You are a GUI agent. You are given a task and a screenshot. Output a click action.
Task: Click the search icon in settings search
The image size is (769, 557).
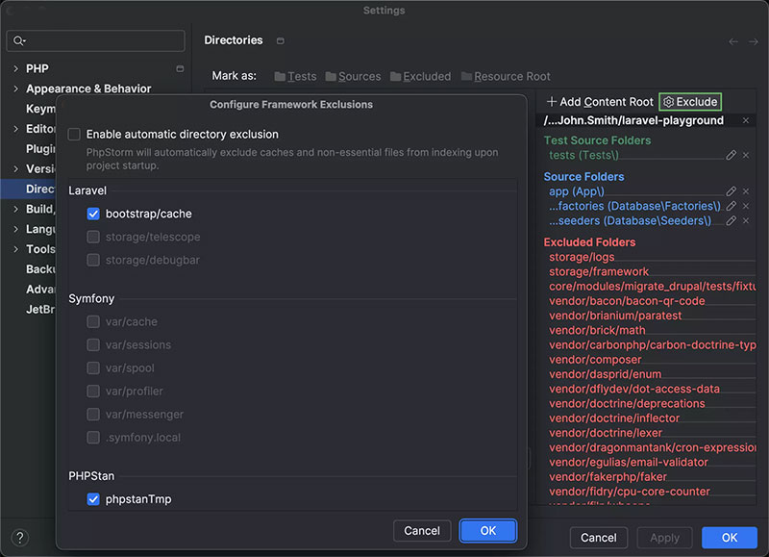point(20,41)
